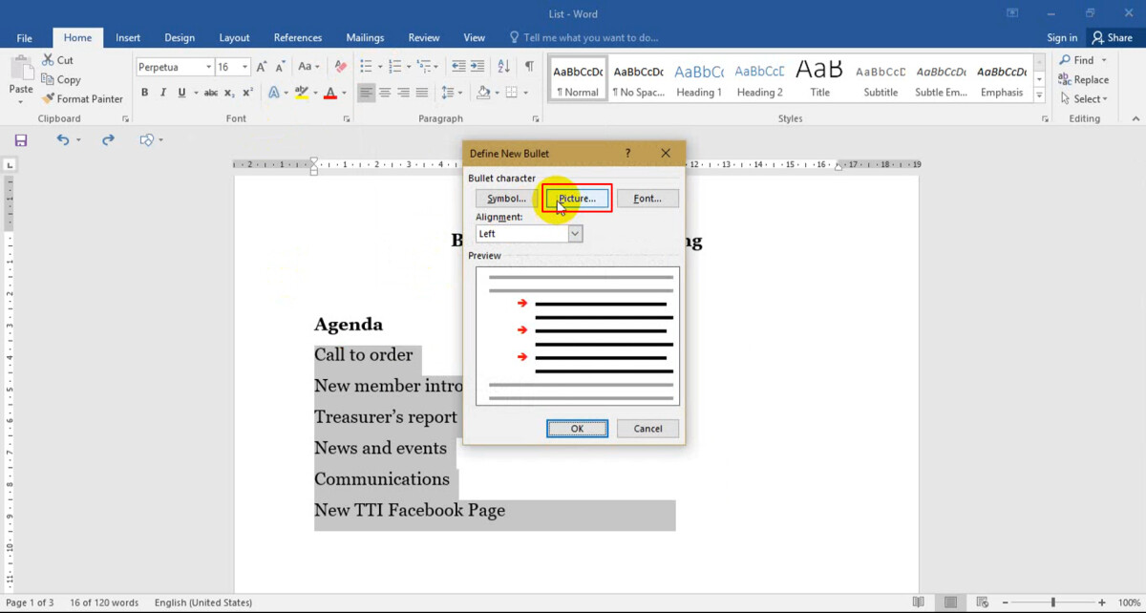
Task: Toggle Show/Hide paragraph marks icon
Action: pyautogui.click(x=529, y=67)
